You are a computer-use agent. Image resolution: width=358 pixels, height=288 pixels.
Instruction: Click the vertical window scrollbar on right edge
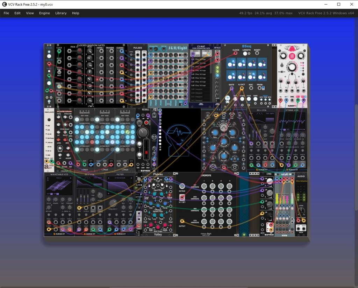tap(356, 157)
